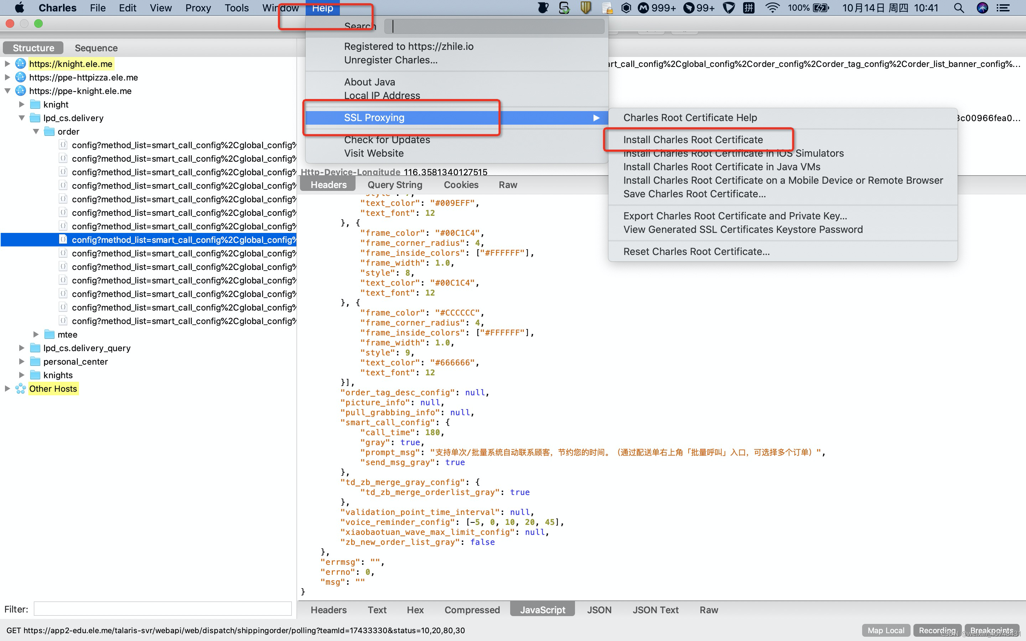Click the hexagon icon in menu bar
Viewport: 1026px width, 641px height.
click(x=626, y=7)
